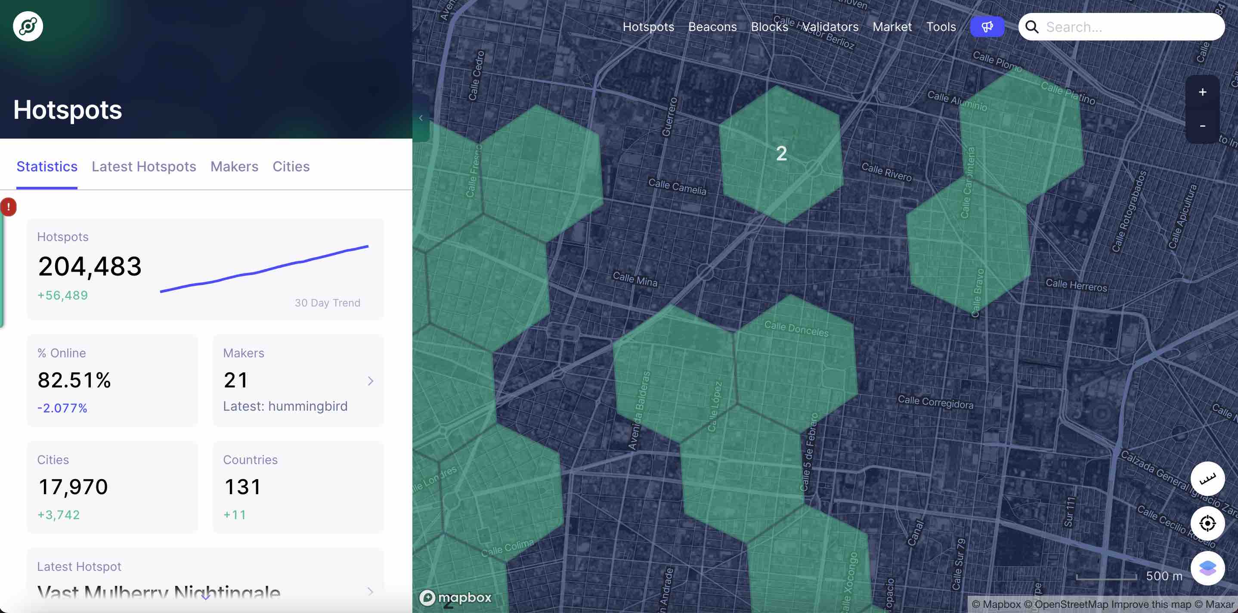Screen dimensions: 1238x613
Task: Click the red alert exclamation badge
Action: point(8,207)
